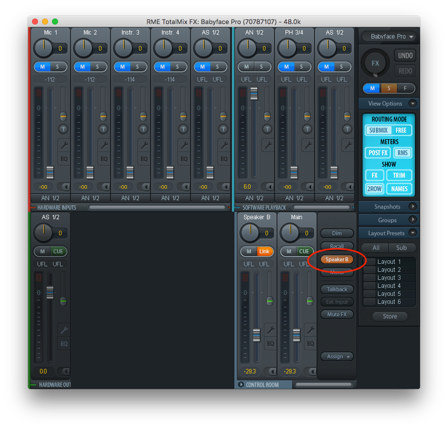448x429 pixels.
Task: Open the Babyface Pro device dropdown
Action: tap(389, 37)
